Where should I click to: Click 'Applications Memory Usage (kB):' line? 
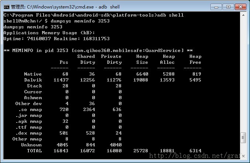[x=49, y=33]
